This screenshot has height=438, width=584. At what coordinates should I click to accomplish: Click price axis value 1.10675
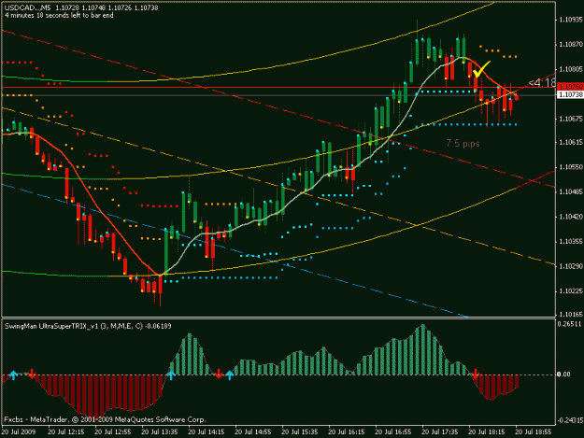tap(571, 119)
